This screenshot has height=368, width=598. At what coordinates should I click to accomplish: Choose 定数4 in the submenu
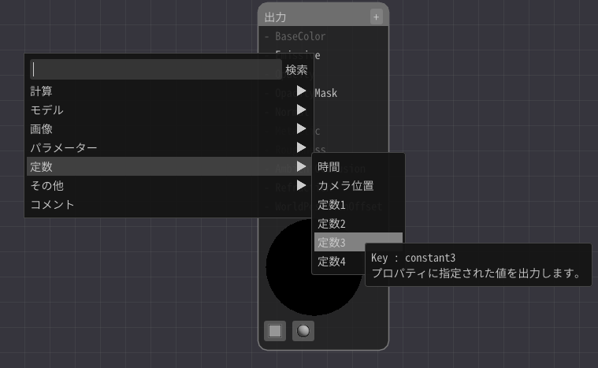click(332, 262)
